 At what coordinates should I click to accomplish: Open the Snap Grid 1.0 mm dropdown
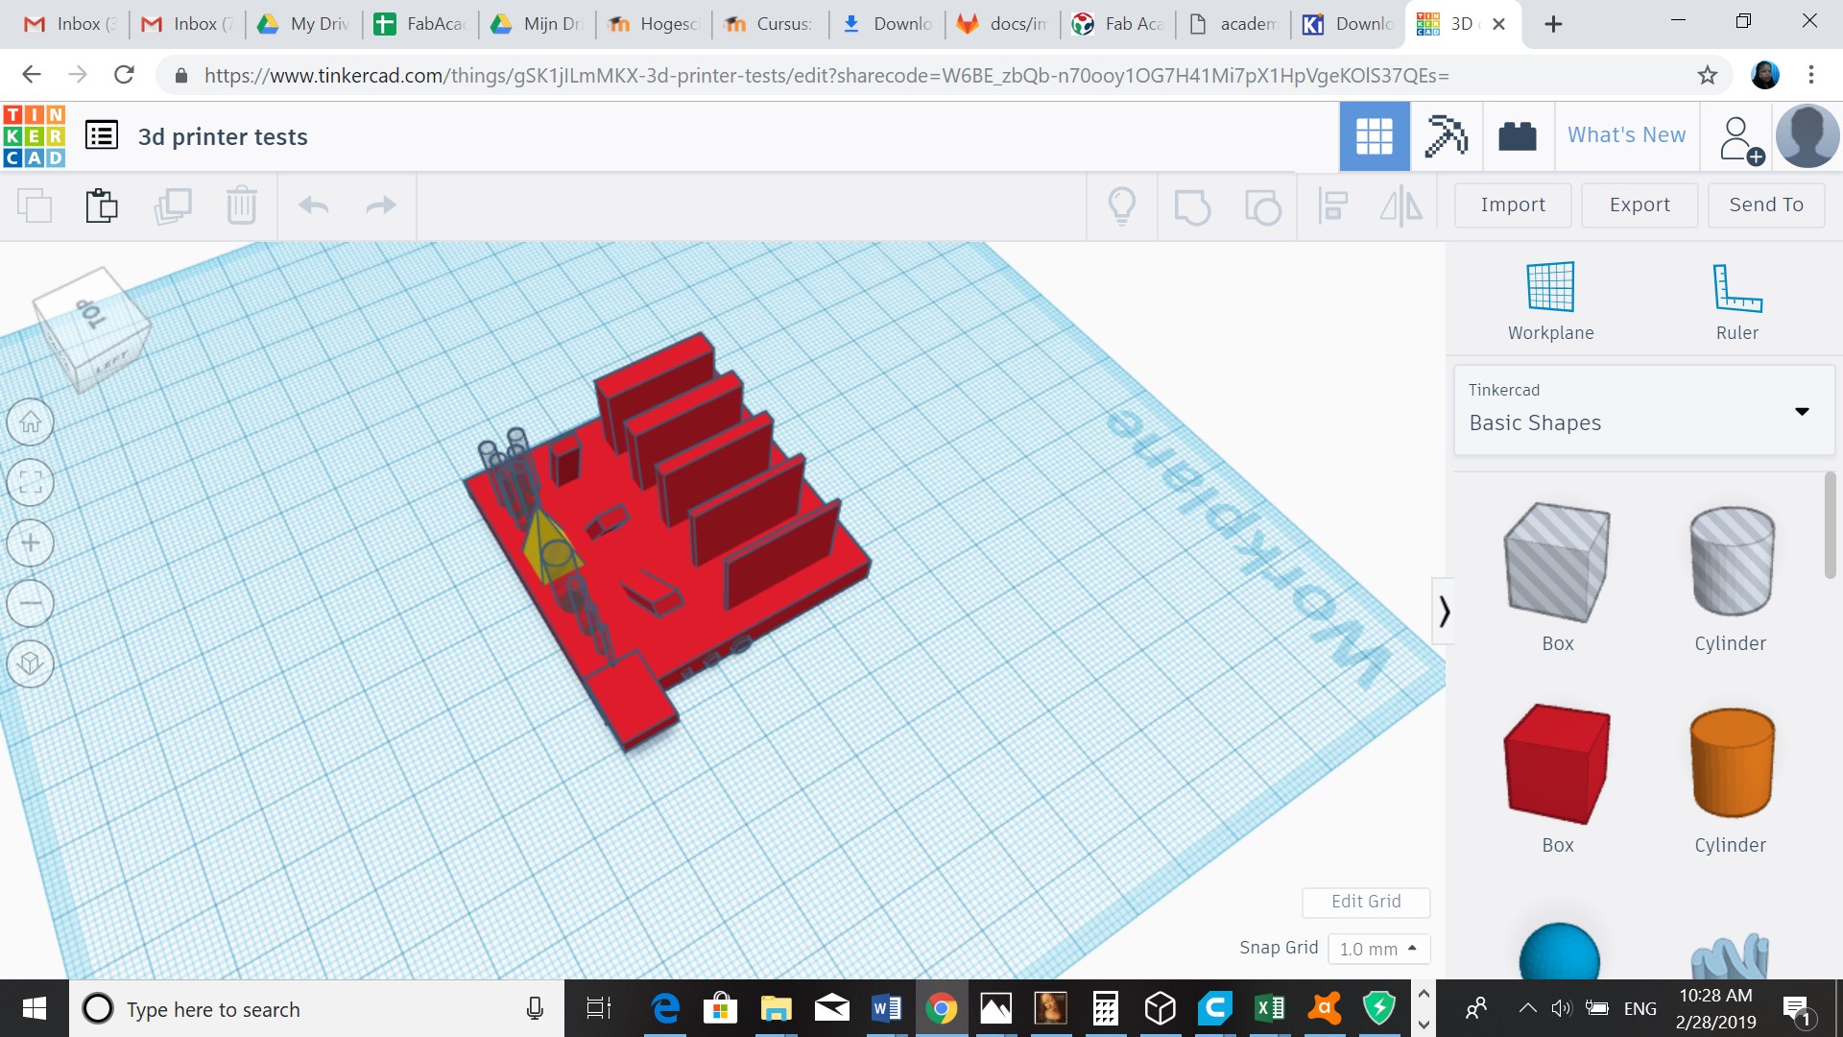(x=1378, y=949)
